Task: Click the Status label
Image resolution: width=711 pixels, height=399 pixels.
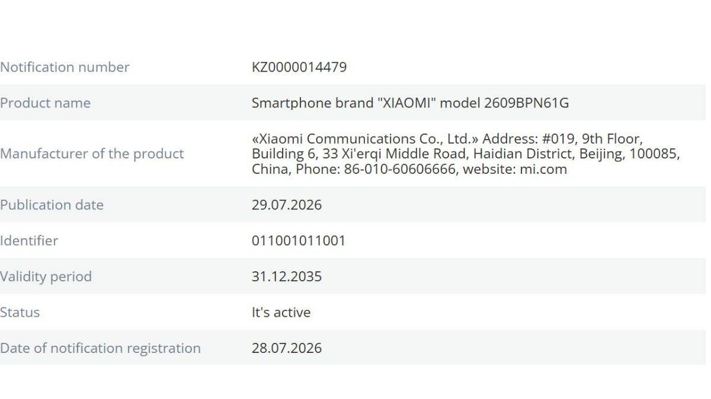Action: coord(20,312)
